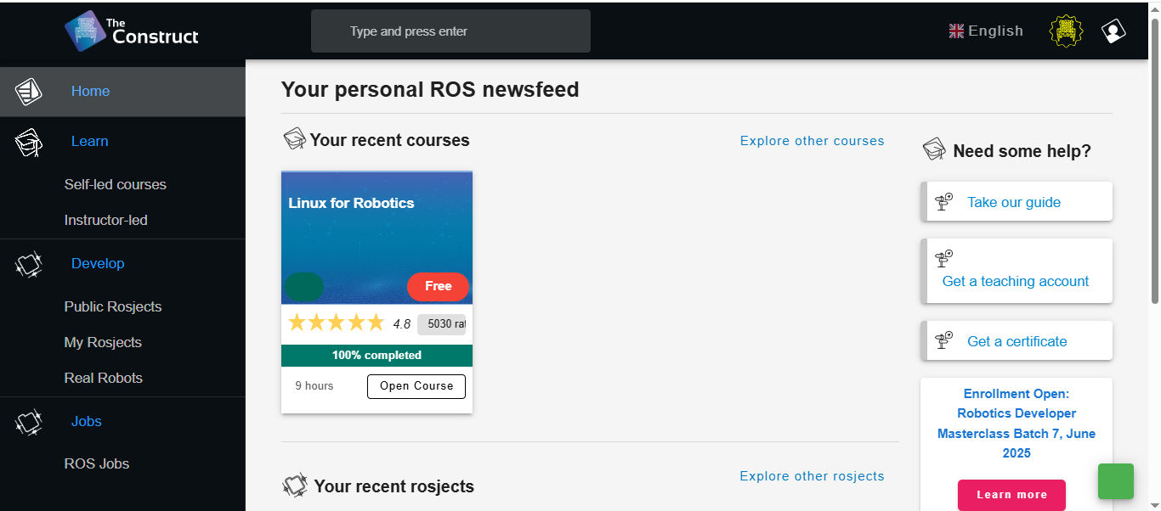The image size is (1161, 511).
Task: Select Public Rosjects in sidebar
Action: click(113, 306)
